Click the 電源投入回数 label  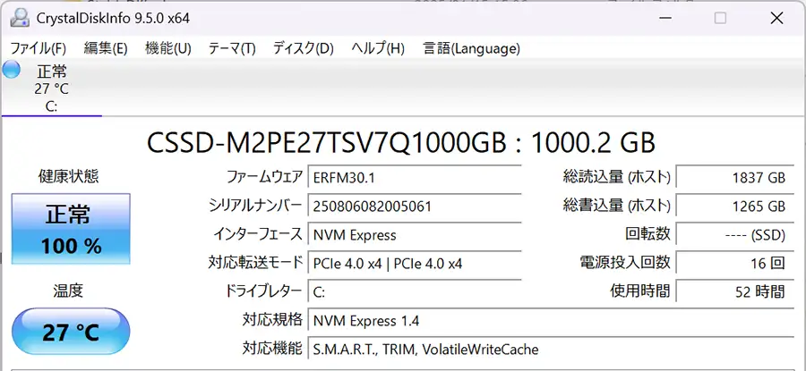(625, 263)
